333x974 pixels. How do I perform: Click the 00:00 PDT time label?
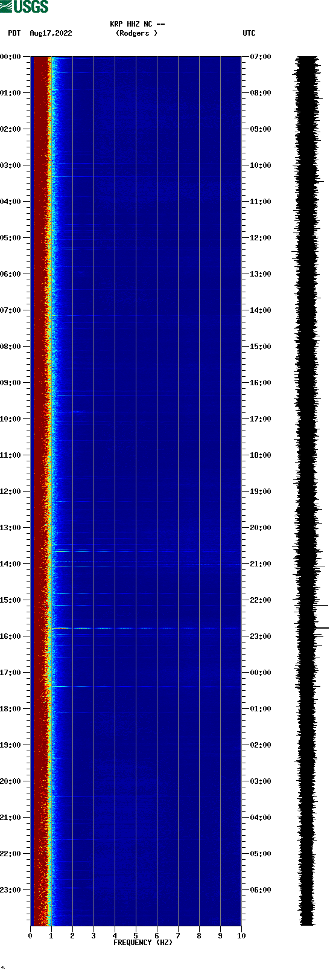coord(11,57)
